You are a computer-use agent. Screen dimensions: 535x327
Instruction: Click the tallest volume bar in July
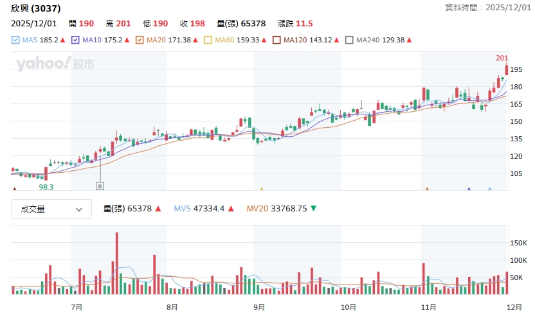click(116, 263)
